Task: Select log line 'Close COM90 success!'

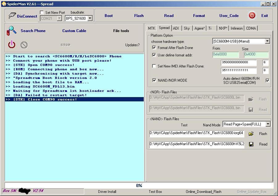Action: click(x=74, y=99)
